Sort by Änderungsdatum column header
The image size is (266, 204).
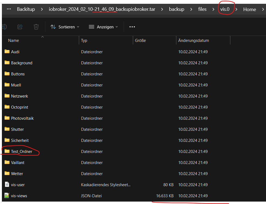(194, 41)
